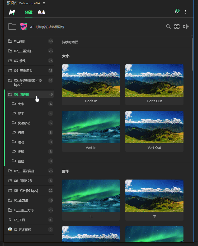Select the 大小 subfolder

pyautogui.click(x=31, y=104)
